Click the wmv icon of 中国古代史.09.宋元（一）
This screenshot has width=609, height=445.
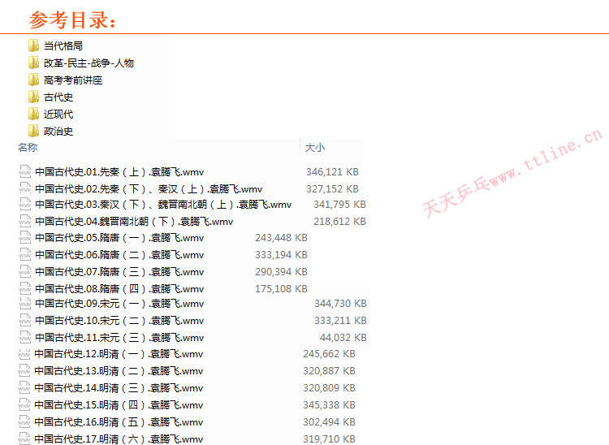(x=25, y=304)
